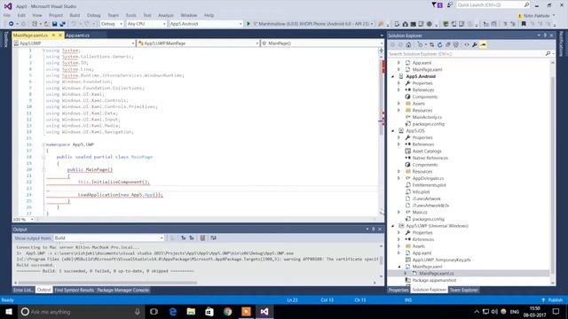Collapse the App5.UWP (Universal Windows) node
Viewport: 568px width, 319px height.
pos(393,226)
